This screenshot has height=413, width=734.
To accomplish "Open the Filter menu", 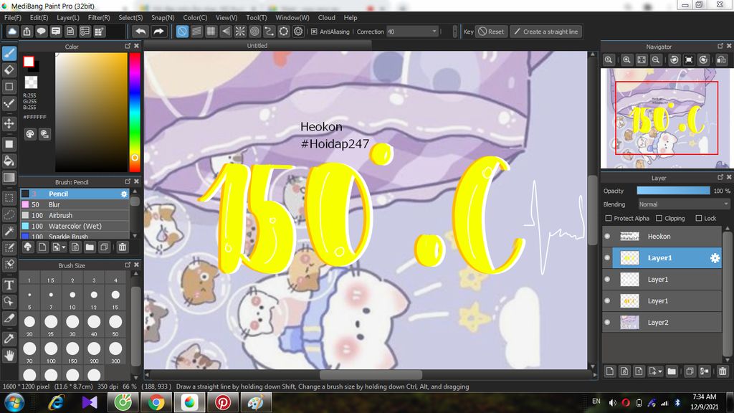I will tap(99, 17).
